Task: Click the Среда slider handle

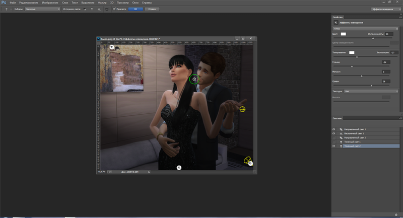Action: pos(371,86)
